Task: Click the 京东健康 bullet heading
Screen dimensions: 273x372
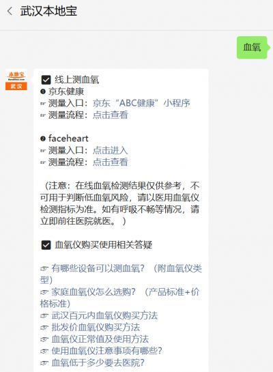Action: (66, 91)
